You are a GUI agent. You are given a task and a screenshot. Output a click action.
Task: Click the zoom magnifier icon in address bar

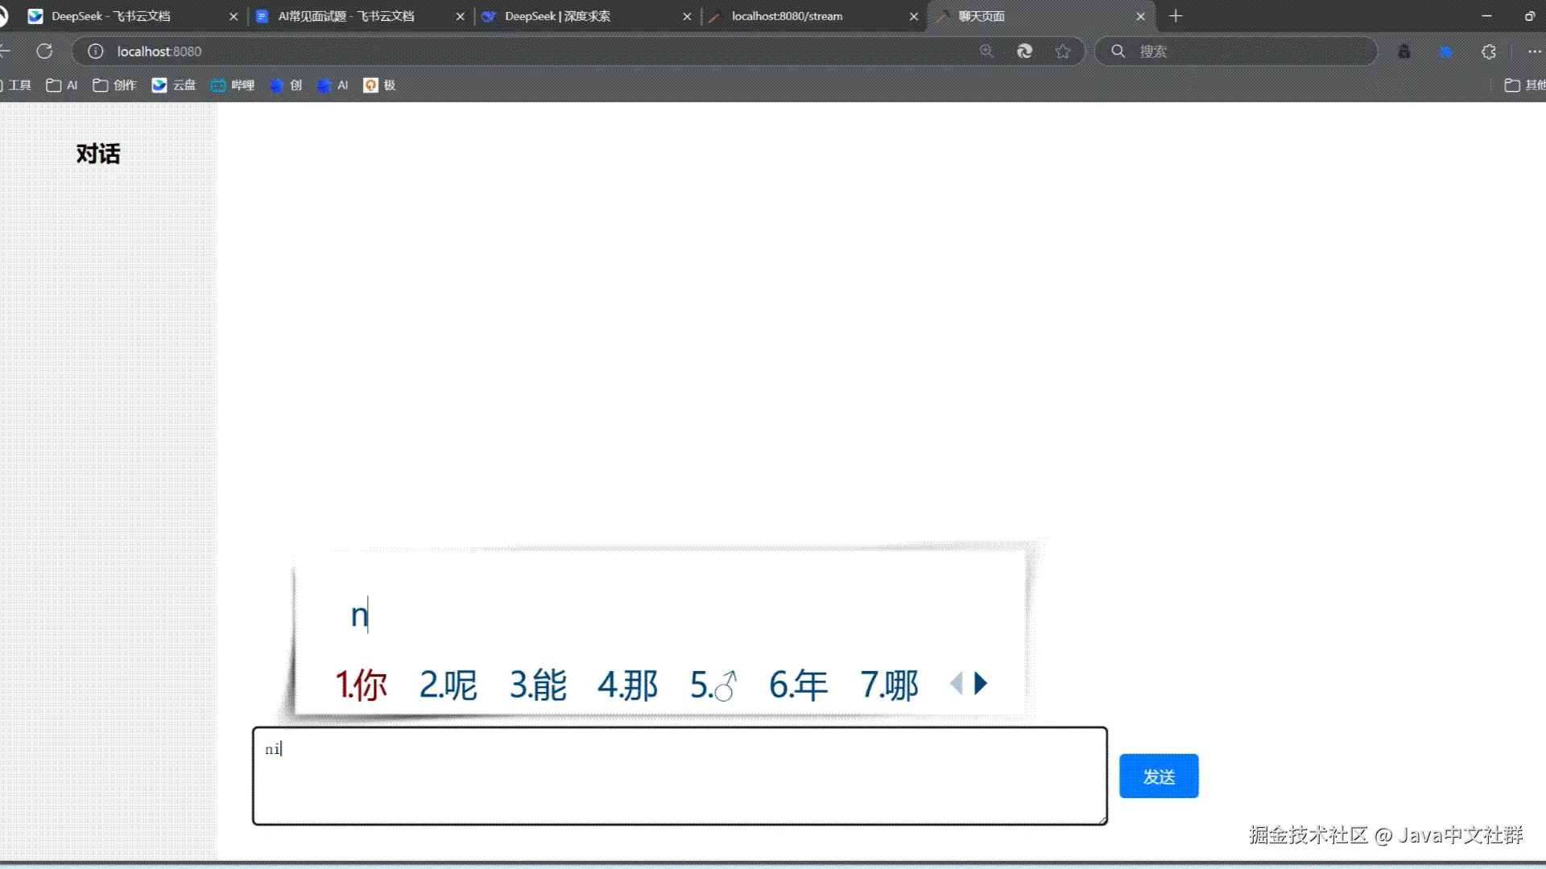click(x=986, y=51)
